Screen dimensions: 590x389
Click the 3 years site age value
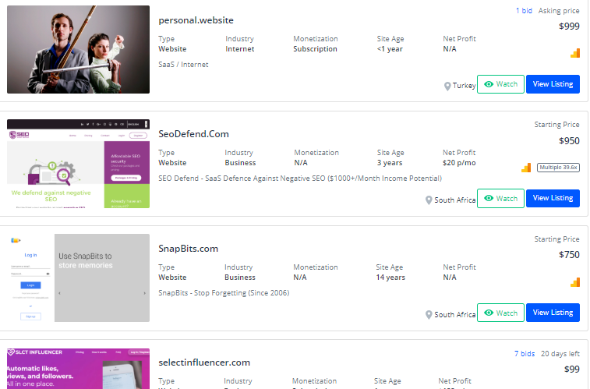(x=390, y=163)
